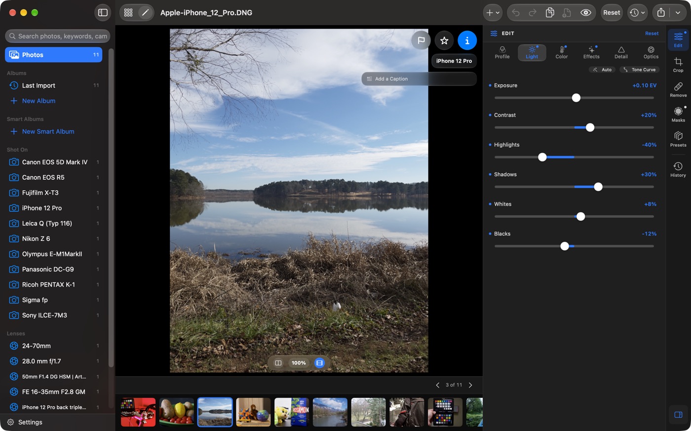Toggle right panel visibility icon
Screen dimensions: 691x431
click(x=678, y=415)
